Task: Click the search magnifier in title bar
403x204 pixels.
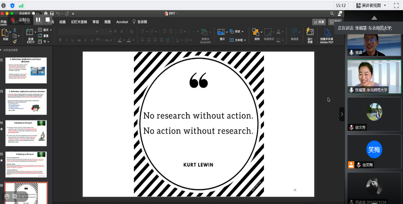Action: (x=332, y=13)
